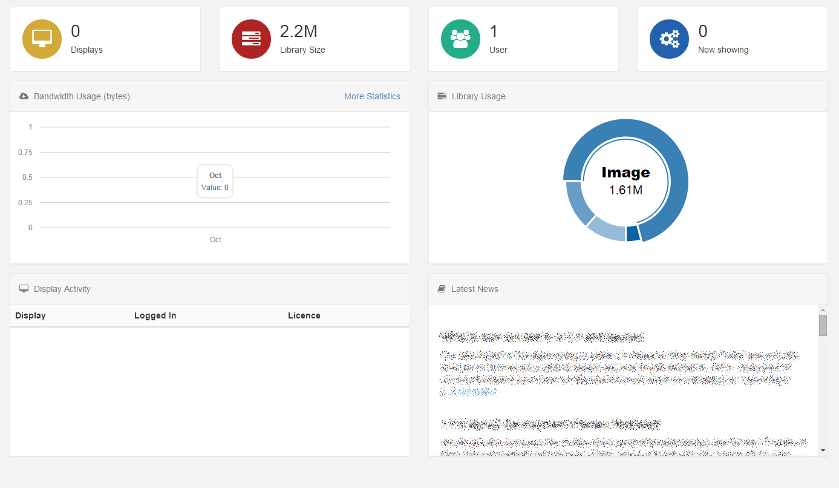Open the first news article headline
The height and width of the screenshot is (488, 839).
[541, 337]
